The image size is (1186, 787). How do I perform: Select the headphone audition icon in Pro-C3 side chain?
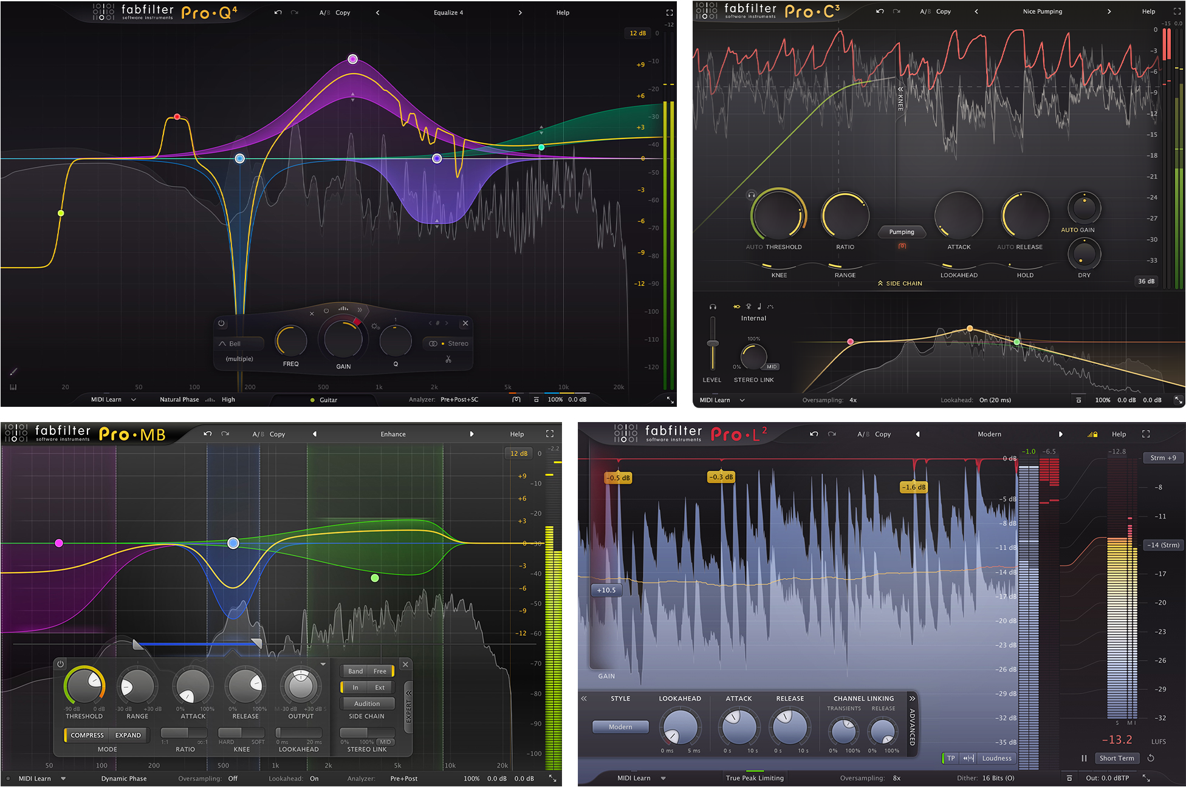(712, 307)
